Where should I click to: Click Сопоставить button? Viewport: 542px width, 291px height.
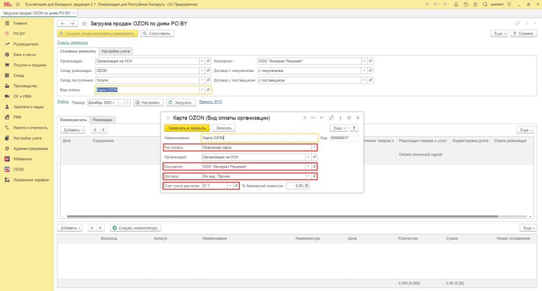click(157, 33)
